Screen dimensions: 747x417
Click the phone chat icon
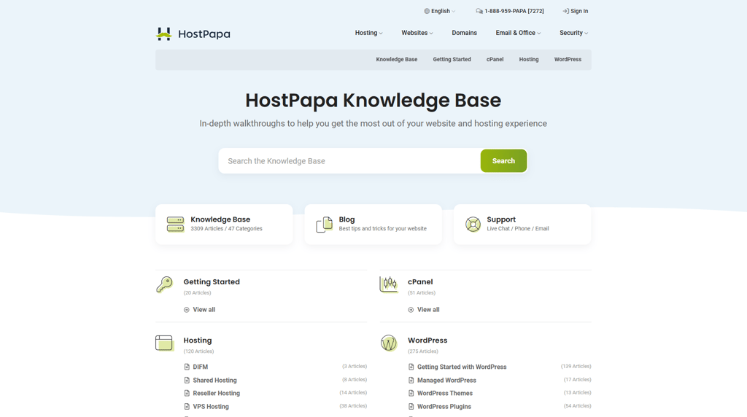479,11
